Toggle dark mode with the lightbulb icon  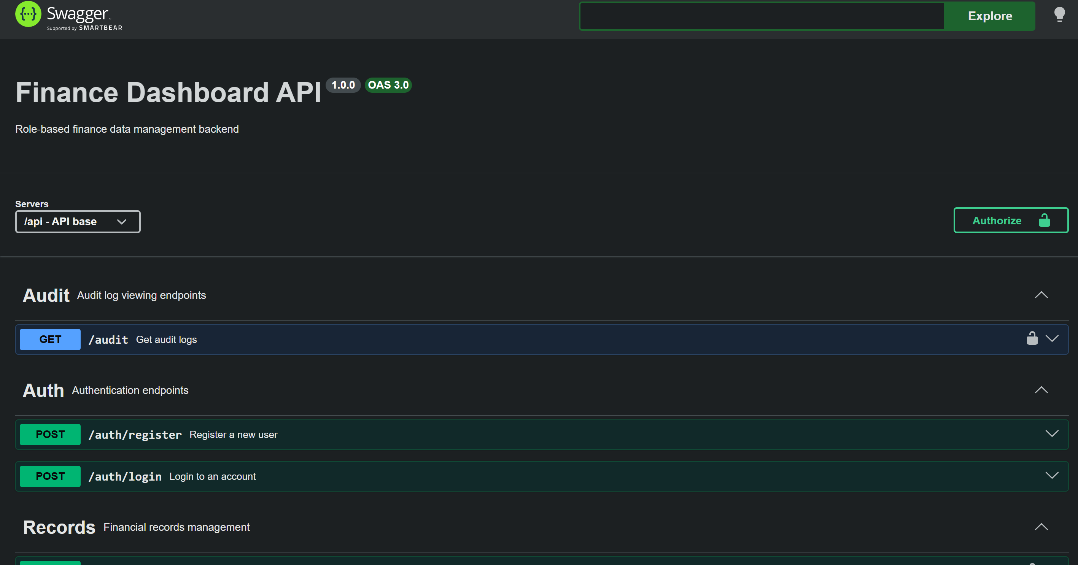(1059, 14)
